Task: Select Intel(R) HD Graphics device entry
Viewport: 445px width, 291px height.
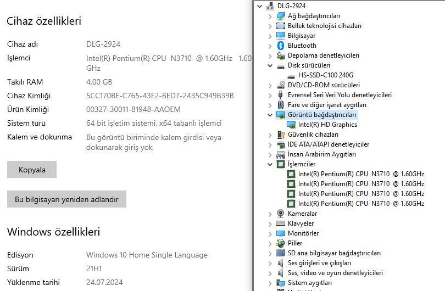Action: (x=327, y=125)
